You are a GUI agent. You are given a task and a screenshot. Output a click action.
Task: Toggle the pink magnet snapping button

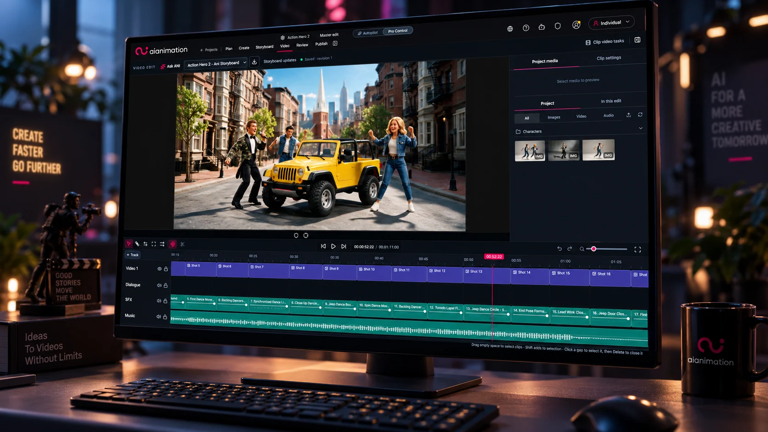coord(173,244)
